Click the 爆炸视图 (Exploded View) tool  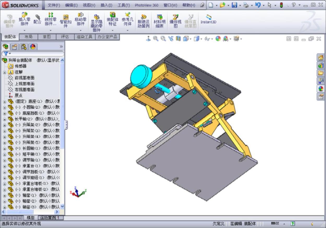(x=175, y=21)
